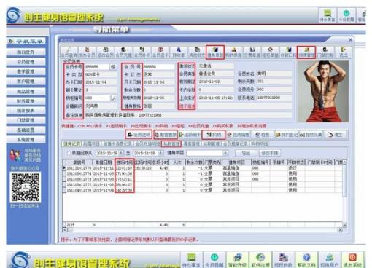The height and width of the screenshot is (268, 372).
Task: Open the 帮助文档 help document icon
Action: point(306,260)
